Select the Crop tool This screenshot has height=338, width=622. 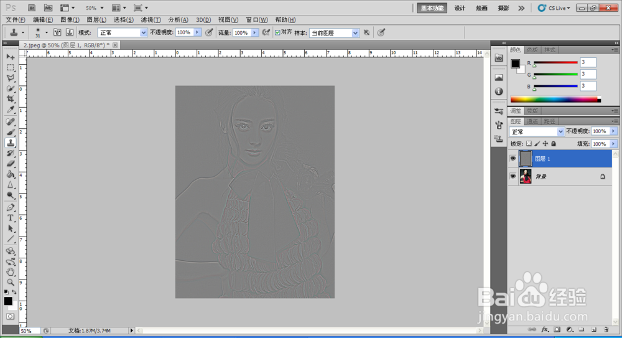11,99
